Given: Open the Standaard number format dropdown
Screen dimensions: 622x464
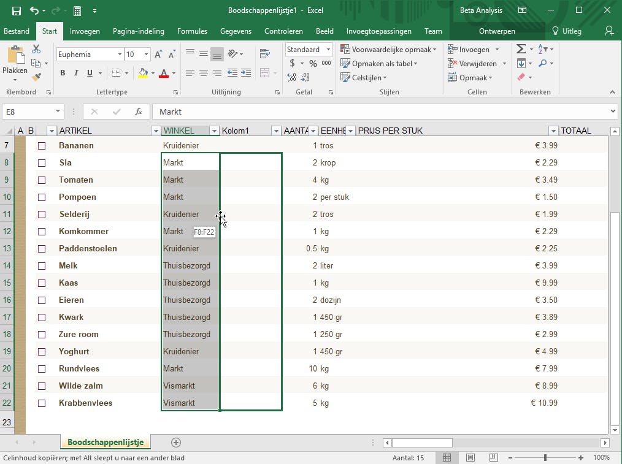Looking at the screenshot, I should click(329, 50).
